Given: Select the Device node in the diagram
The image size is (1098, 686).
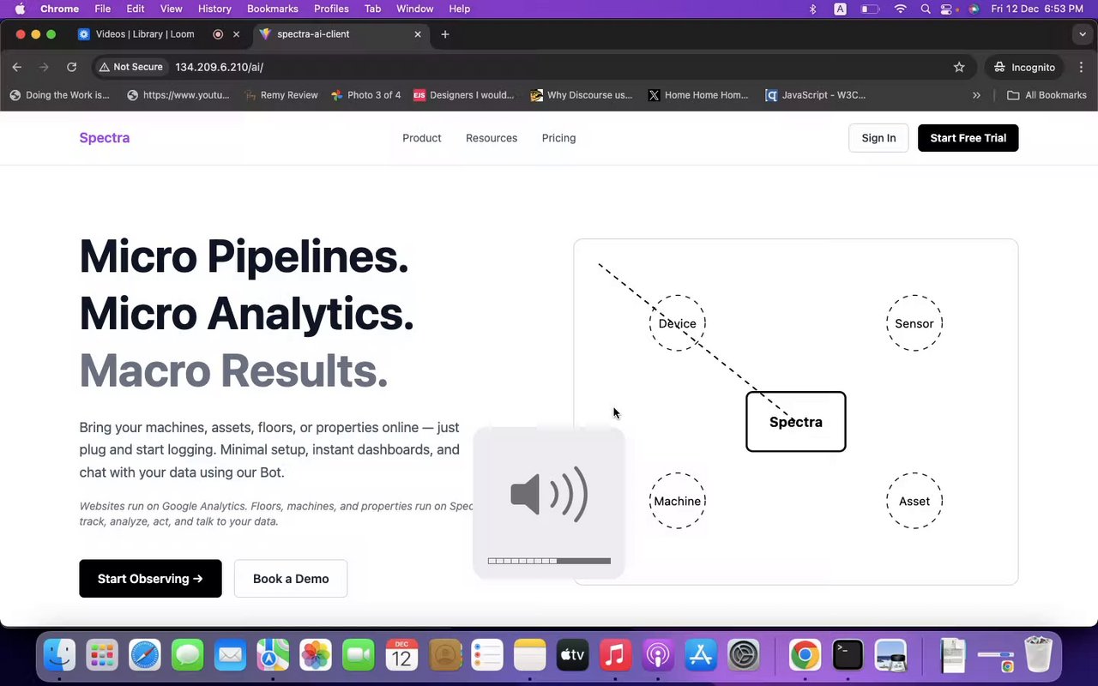Looking at the screenshot, I should click(678, 323).
